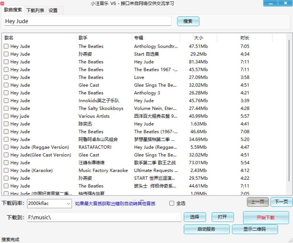Check Various Artists Hey jude row

coord(6,116)
